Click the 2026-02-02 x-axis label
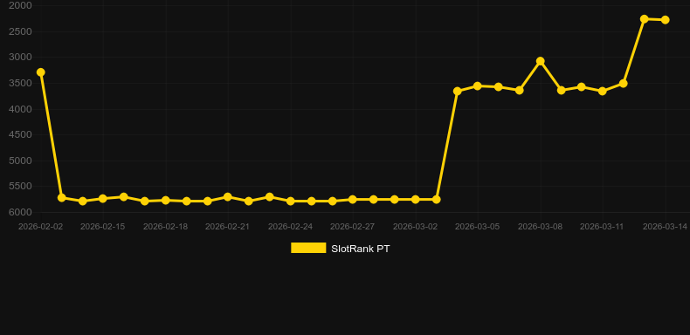The width and height of the screenshot is (690, 335). pyautogui.click(x=40, y=227)
